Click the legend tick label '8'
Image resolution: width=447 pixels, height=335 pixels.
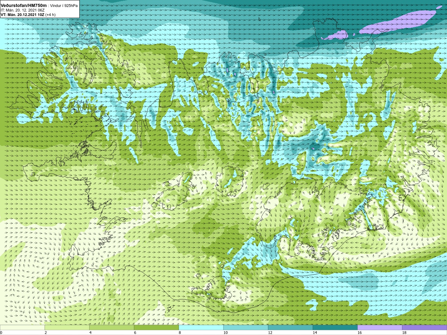pyautogui.click(x=180, y=333)
